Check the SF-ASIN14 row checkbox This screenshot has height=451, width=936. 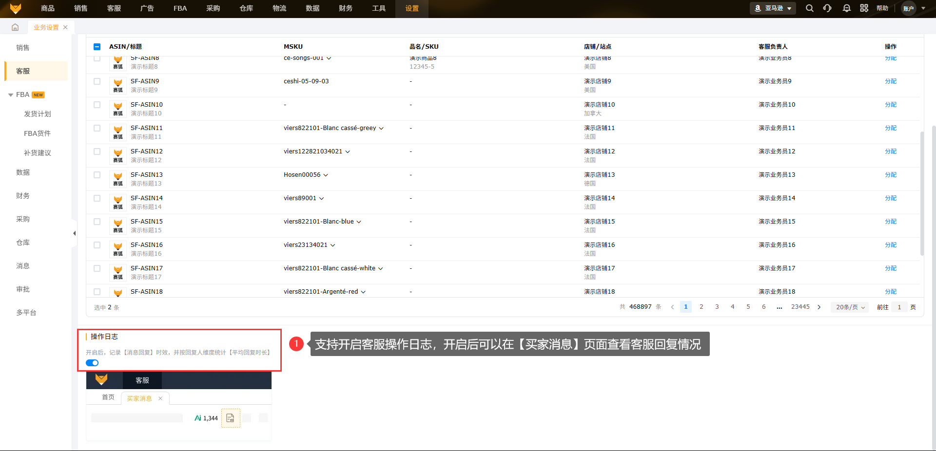pos(97,198)
